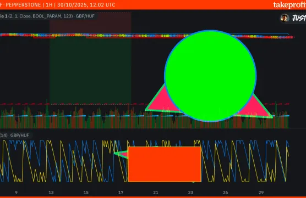
Task: Select the (14) · GBP/HUF oscillator label
Action: tap(15, 135)
